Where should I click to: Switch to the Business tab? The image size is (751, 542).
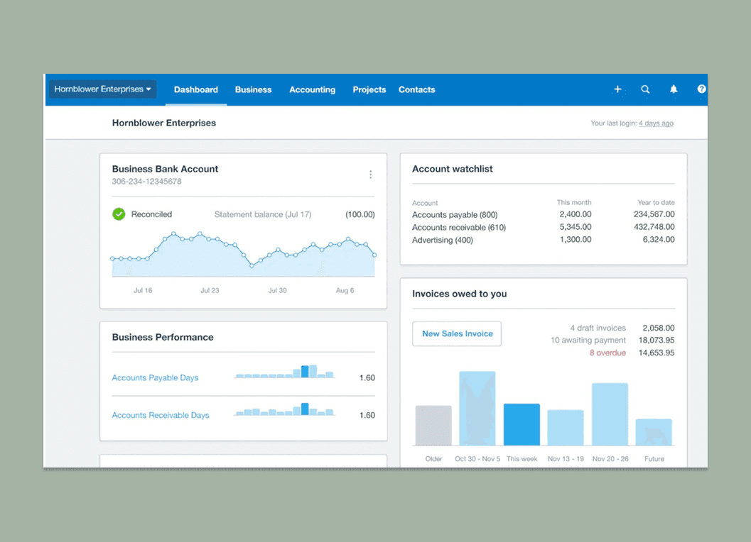(x=253, y=89)
